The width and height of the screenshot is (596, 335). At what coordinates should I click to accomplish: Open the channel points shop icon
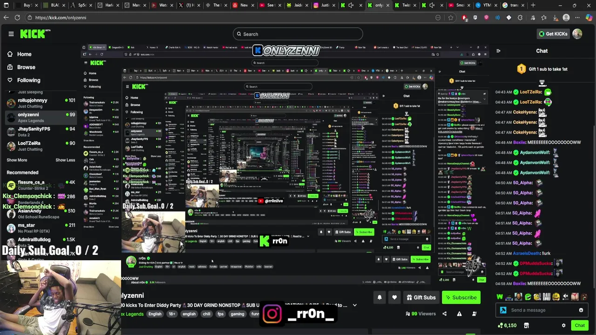[x=526, y=326]
